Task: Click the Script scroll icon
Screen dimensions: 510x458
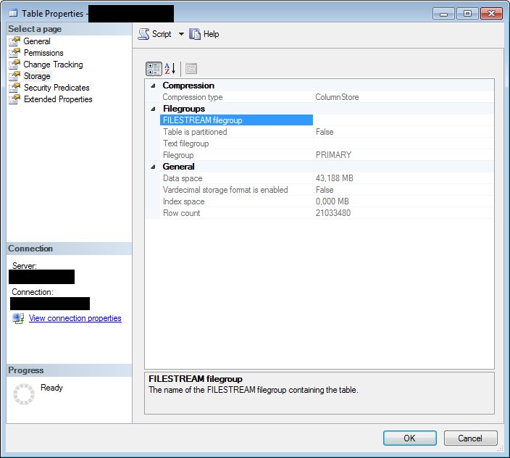Action: 143,34
